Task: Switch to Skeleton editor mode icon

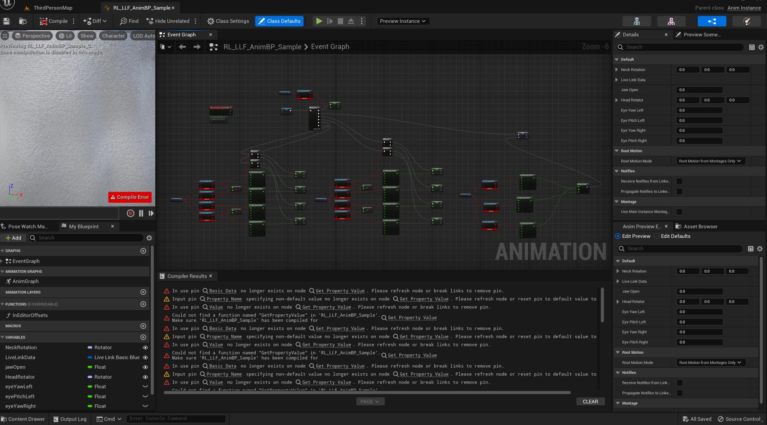Action: pos(637,21)
